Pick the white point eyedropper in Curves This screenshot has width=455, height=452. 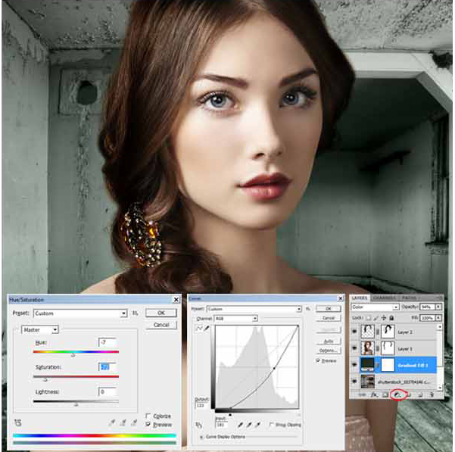pyautogui.click(x=257, y=425)
